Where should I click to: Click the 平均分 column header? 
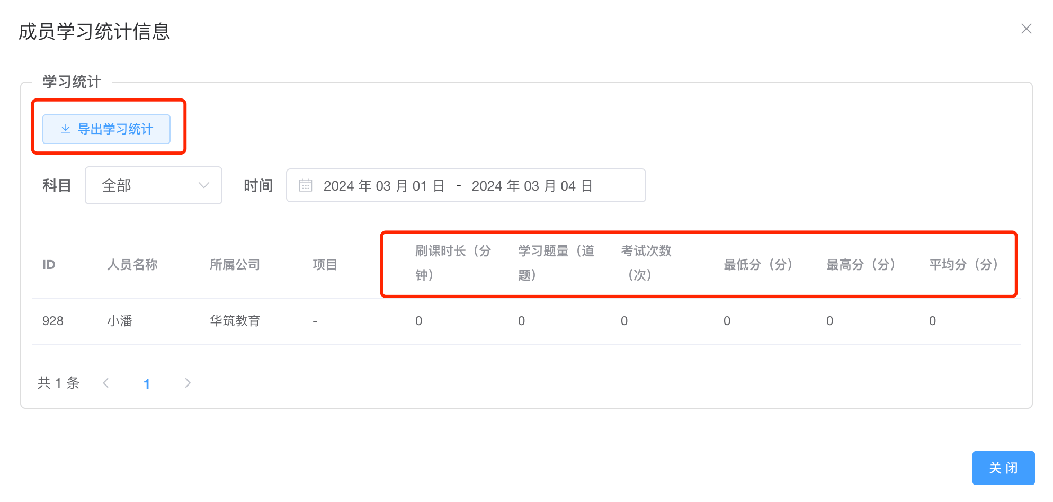(x=963, y=264)
